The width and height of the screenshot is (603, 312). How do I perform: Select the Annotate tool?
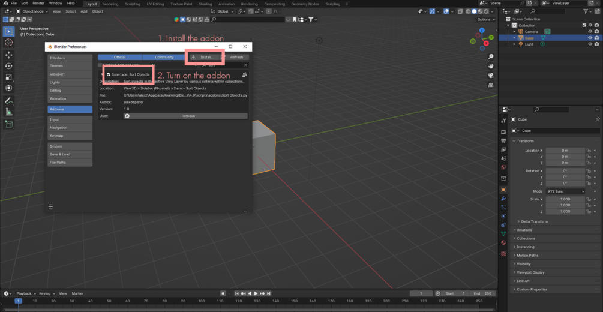pos(8,101)
